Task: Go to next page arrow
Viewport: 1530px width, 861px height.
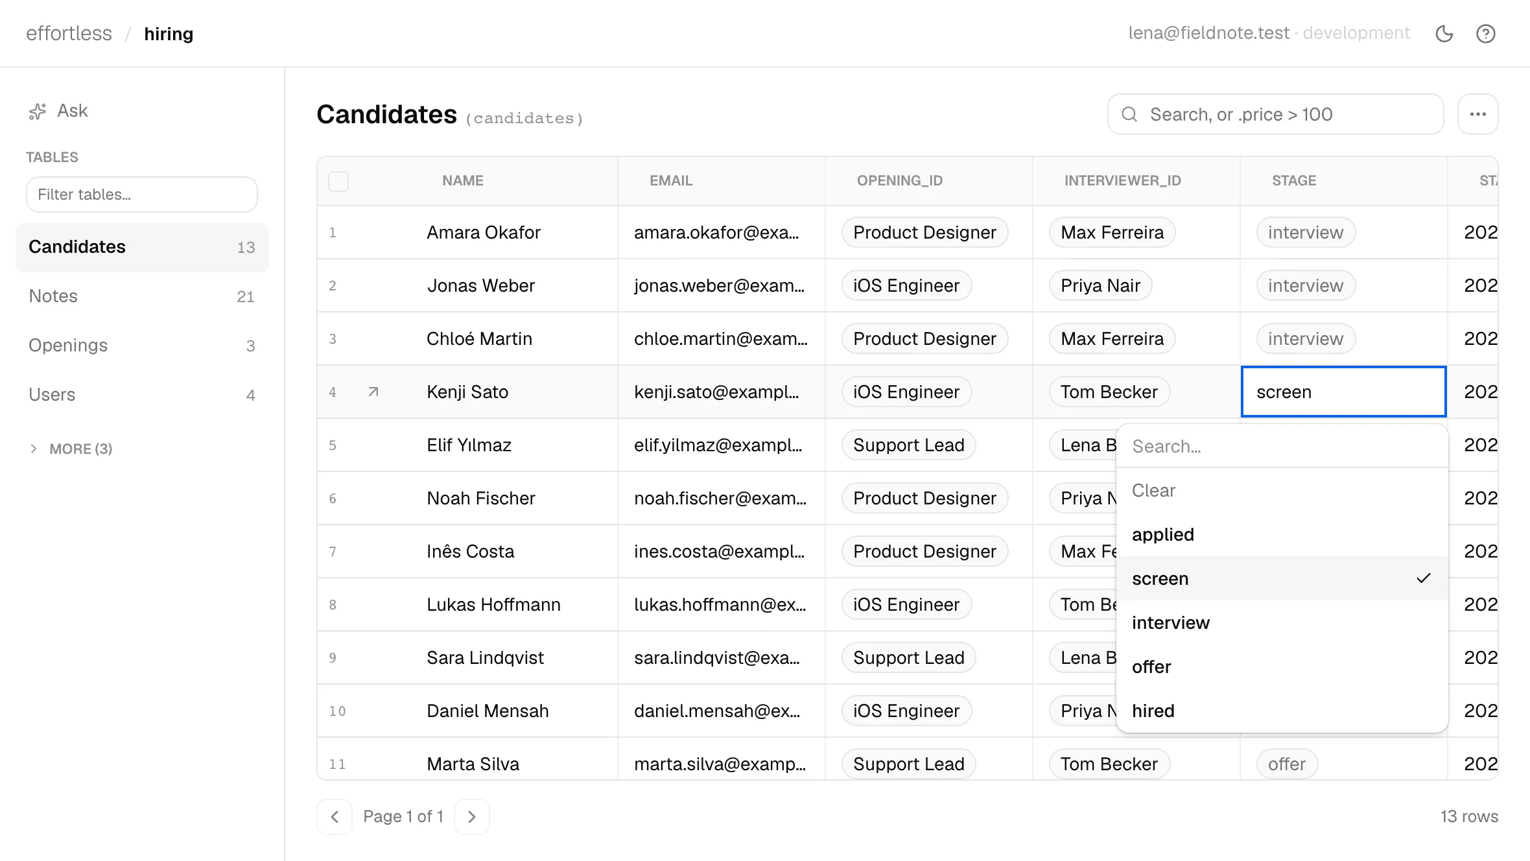Action: [x=472, y=816]
